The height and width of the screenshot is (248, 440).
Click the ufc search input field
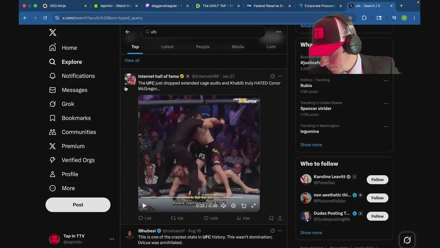203,32
